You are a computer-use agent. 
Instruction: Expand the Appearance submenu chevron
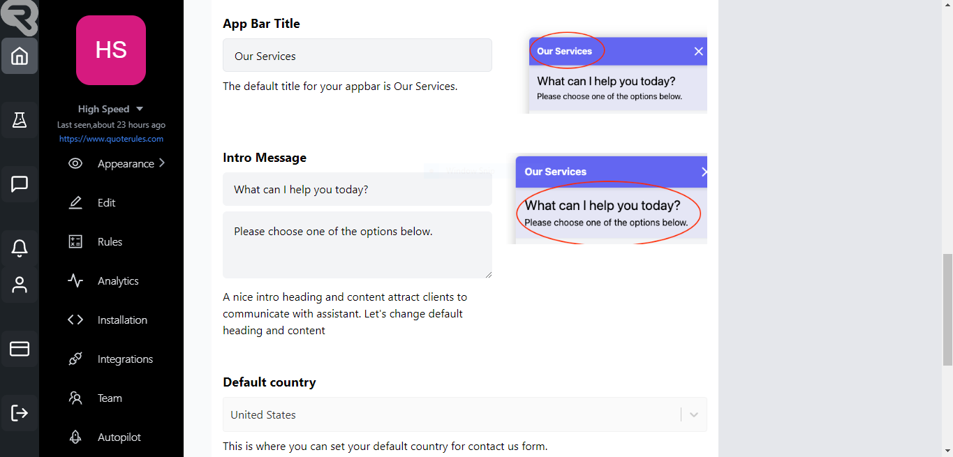(162, 163)
